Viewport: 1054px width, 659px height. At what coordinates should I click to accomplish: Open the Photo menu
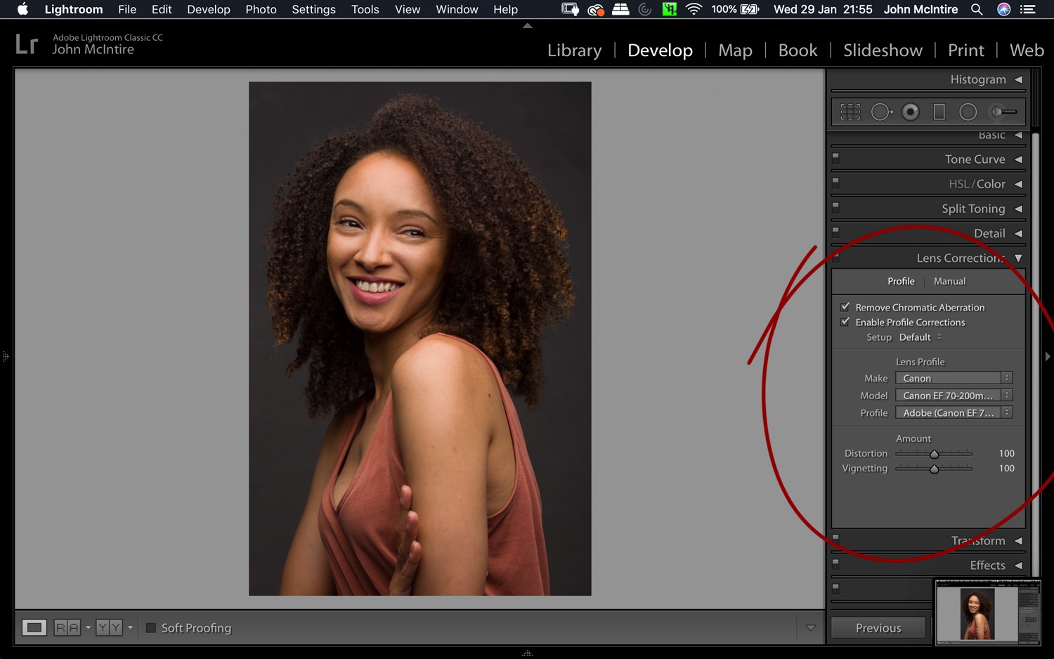(x=261, y=9)
